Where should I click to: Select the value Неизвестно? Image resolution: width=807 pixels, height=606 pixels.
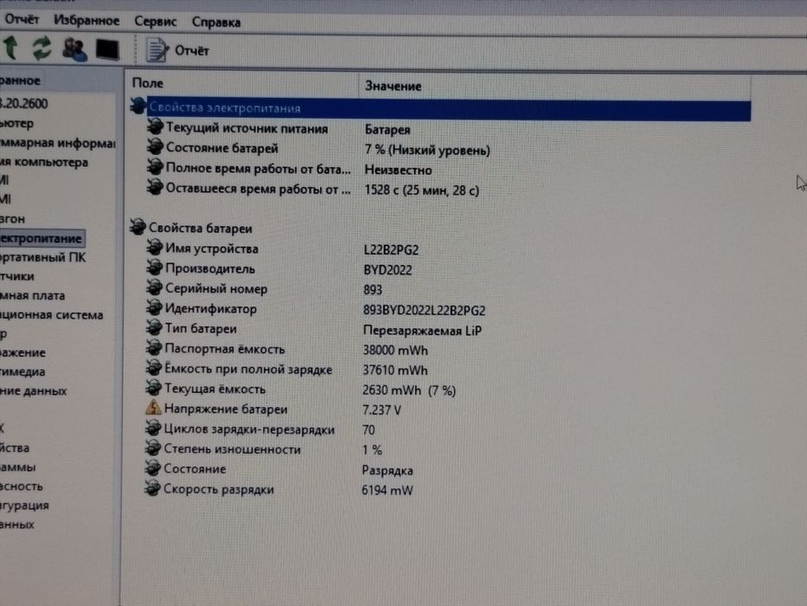(x=398, y=170)
